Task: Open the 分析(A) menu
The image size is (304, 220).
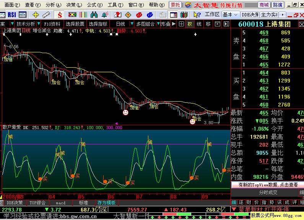Action: pyautogui.click(x=54, y=5)
